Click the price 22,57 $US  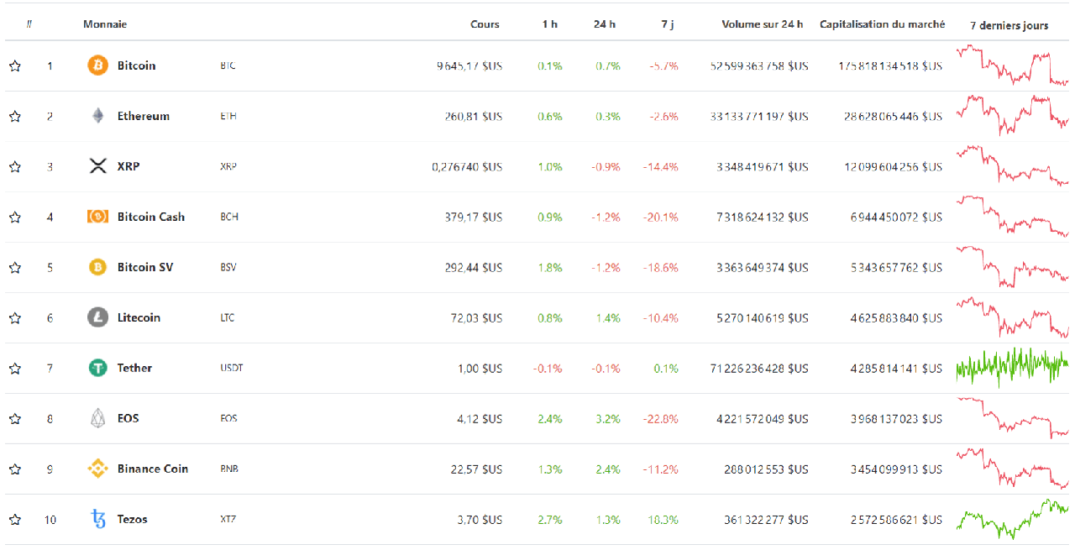(x=477, y=469)
